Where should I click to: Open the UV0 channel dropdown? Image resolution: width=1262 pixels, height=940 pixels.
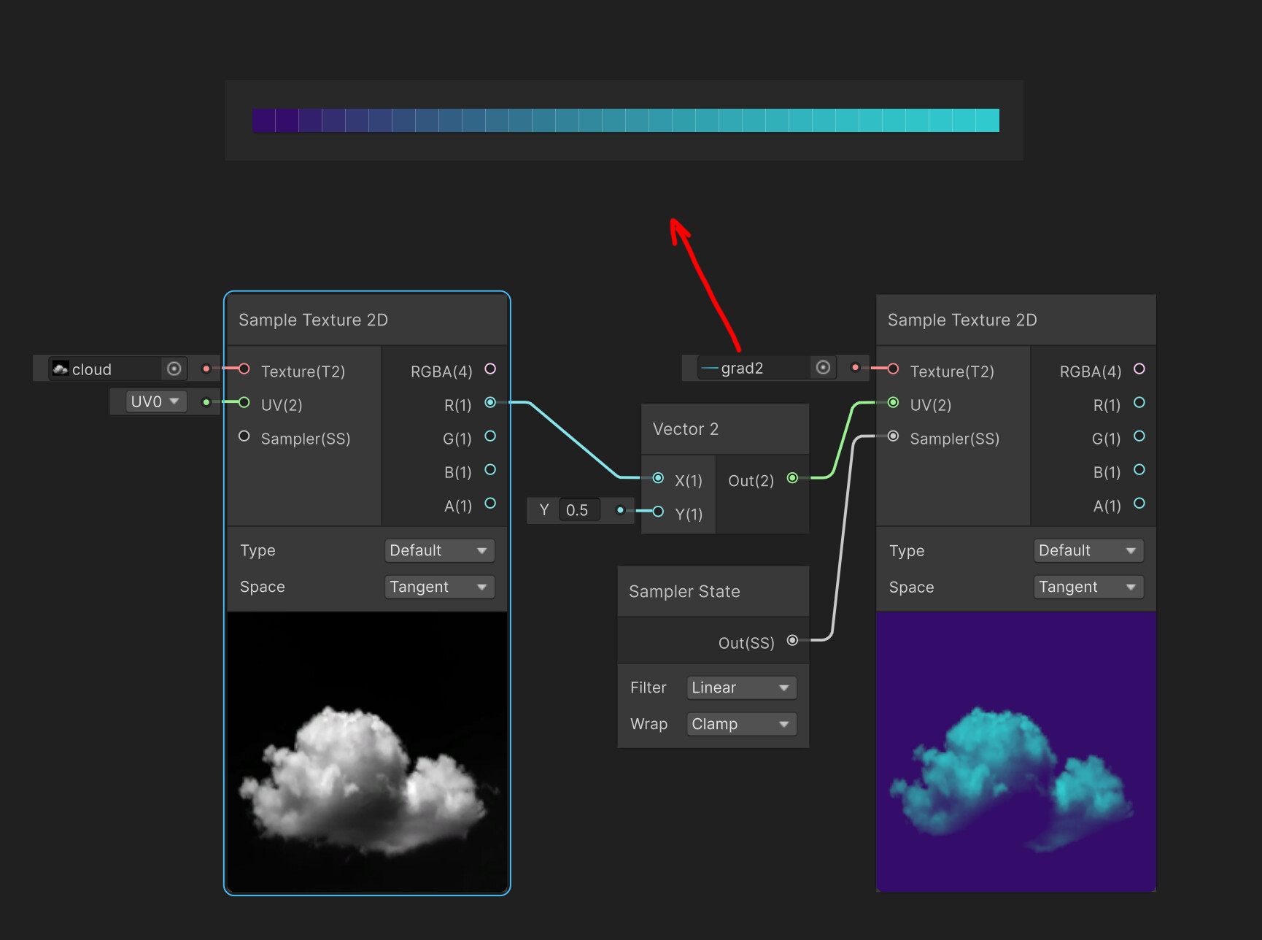tap(153, 401)
